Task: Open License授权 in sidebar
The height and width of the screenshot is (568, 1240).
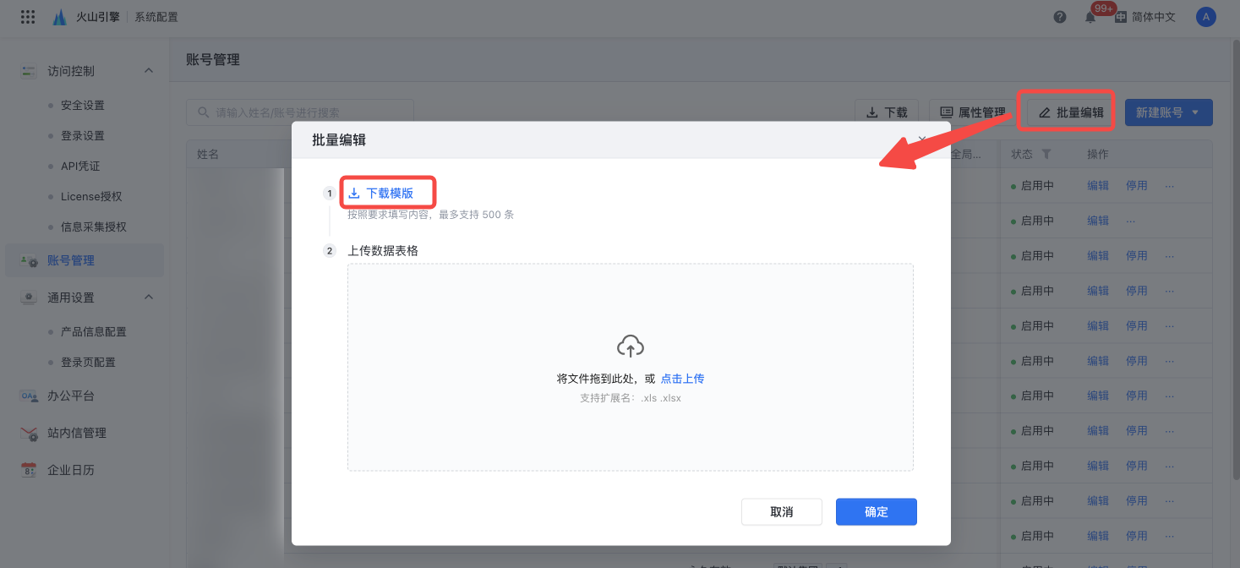Action: [91, 197]
